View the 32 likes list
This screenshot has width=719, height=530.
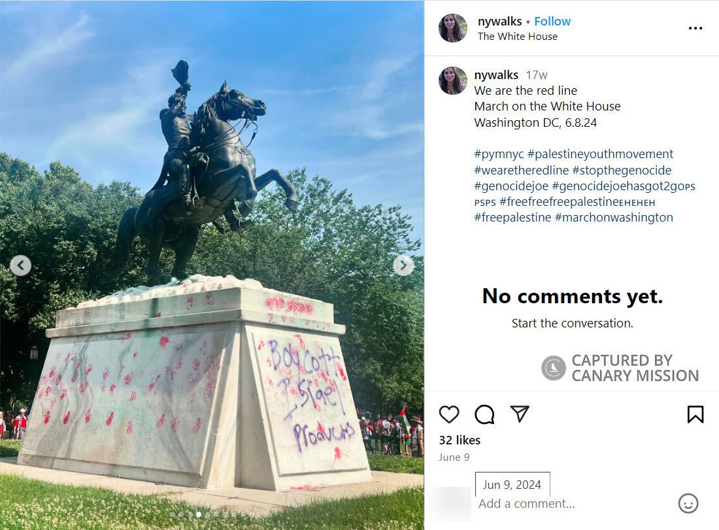tap(460, 440)
